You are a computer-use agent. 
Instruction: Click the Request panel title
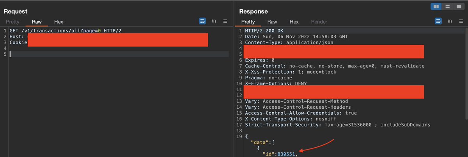(x=15, y=12)
